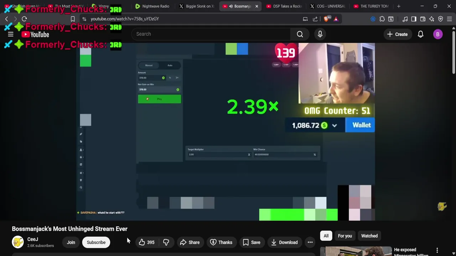Like the video with 395 likes
The width and height of the screenshot is (456, 256).
[x=146, y=242]
